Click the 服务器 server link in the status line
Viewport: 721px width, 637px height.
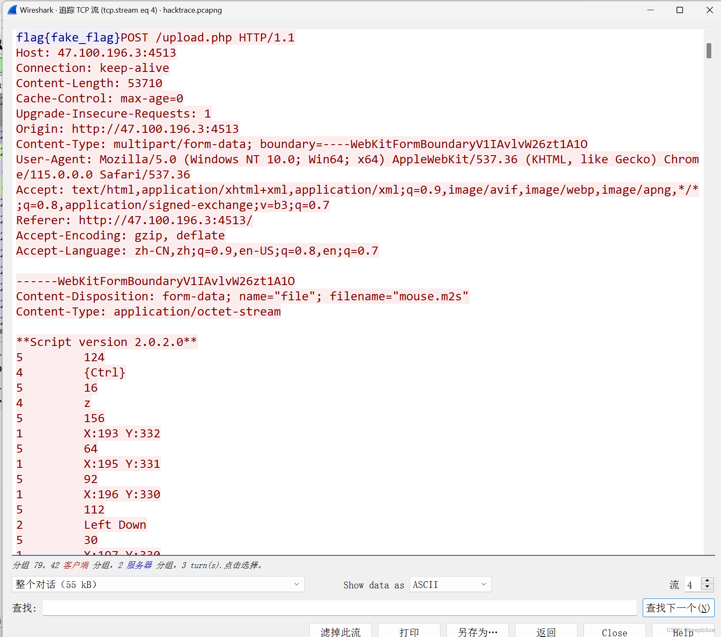[139, 565]
